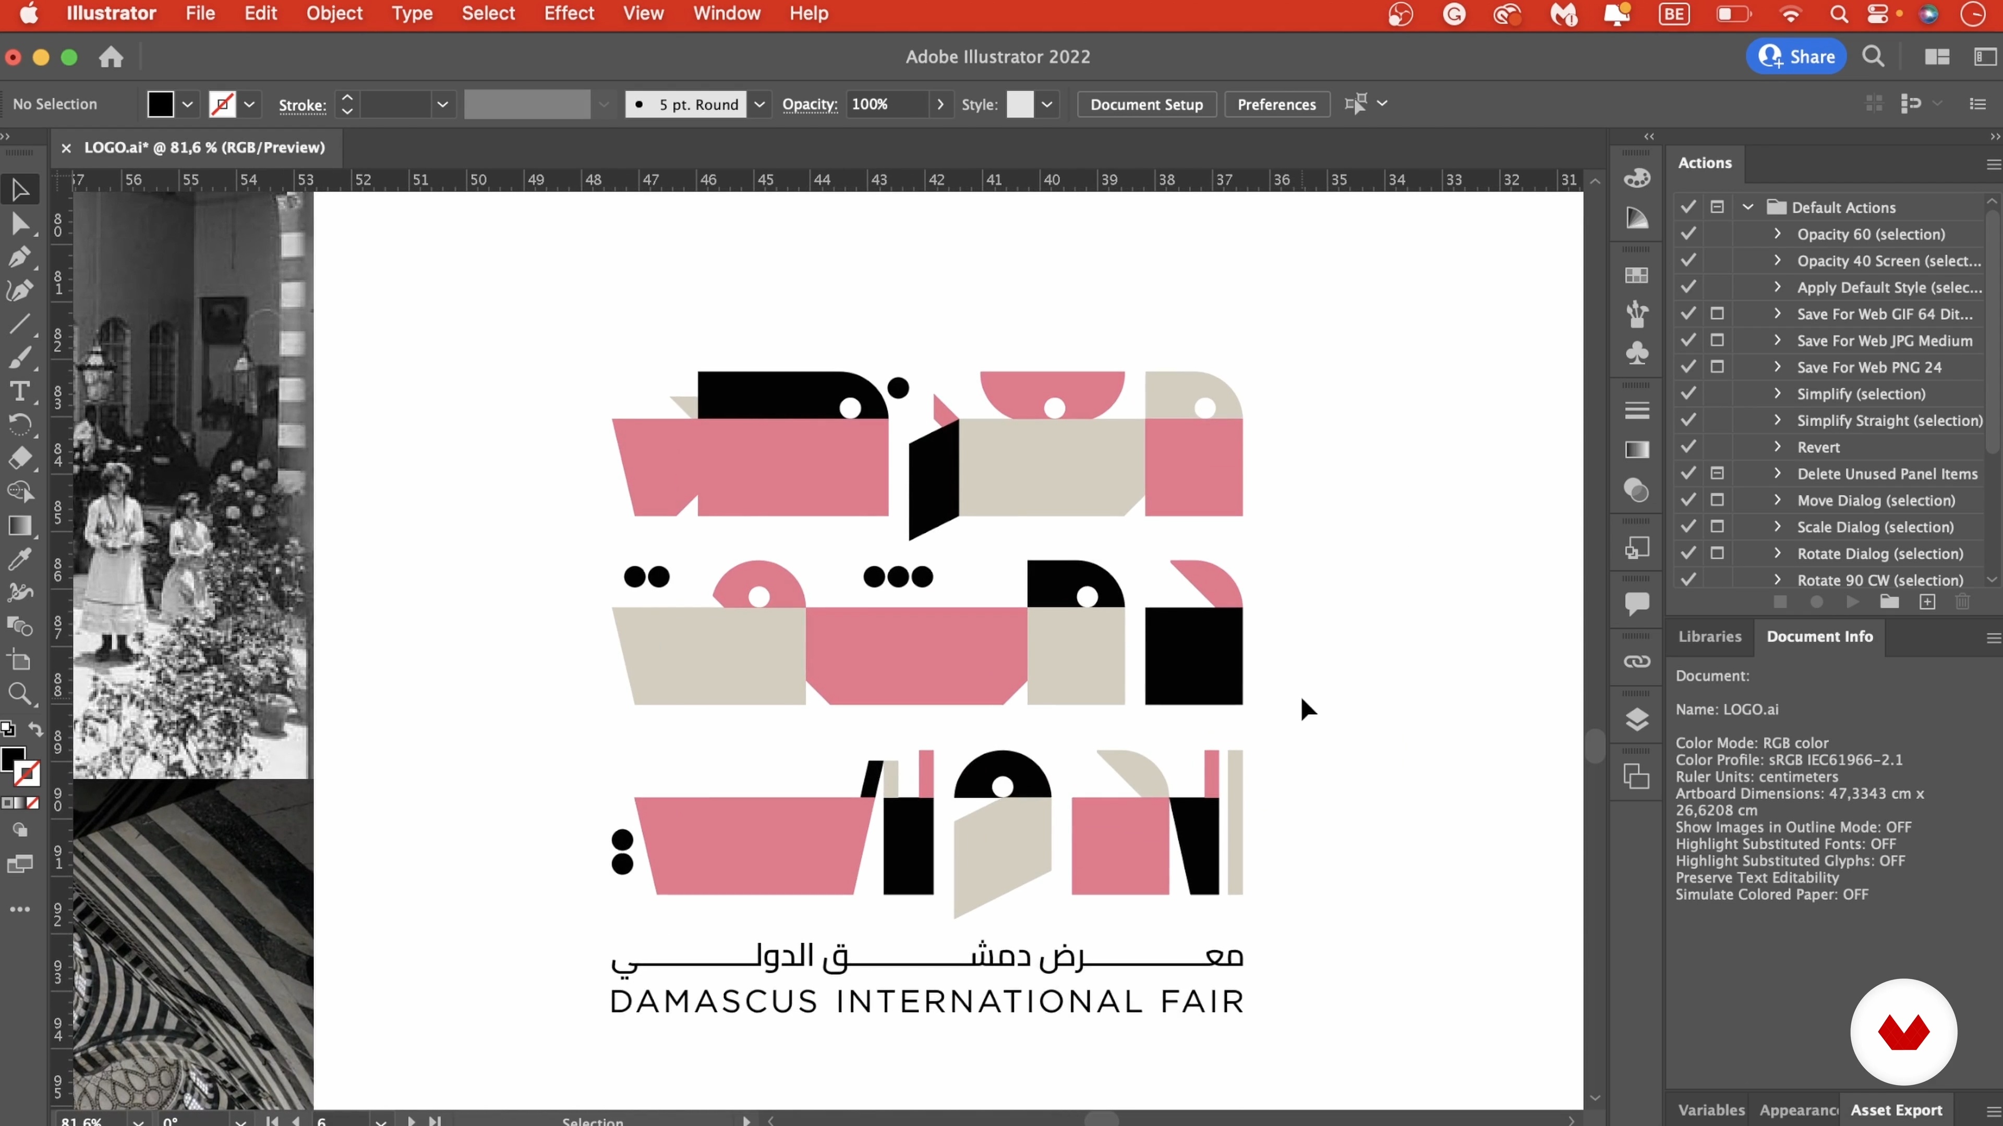
Task: Open Edit Toolbar three dots
Action: tap(20, 909)
